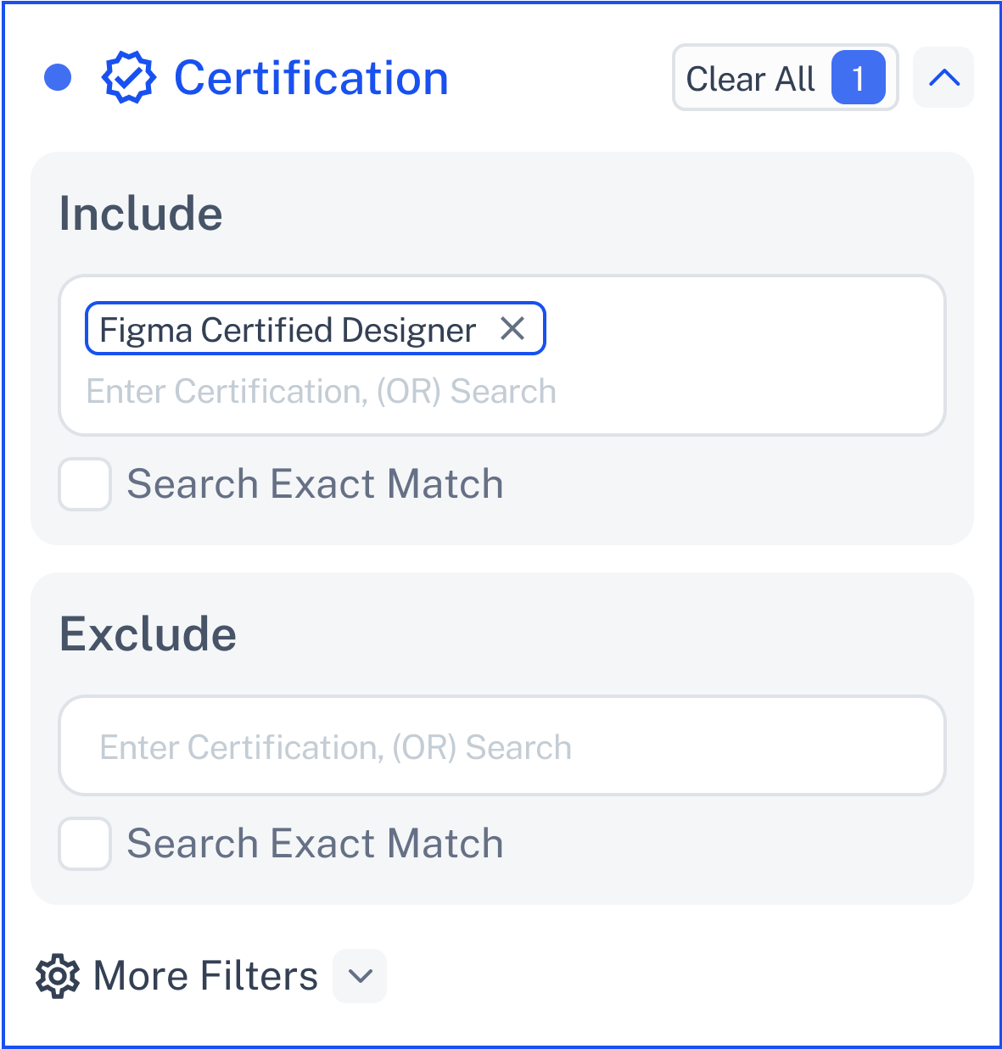Expand the More Filters dropdown arrow

(x=360, y=976)
